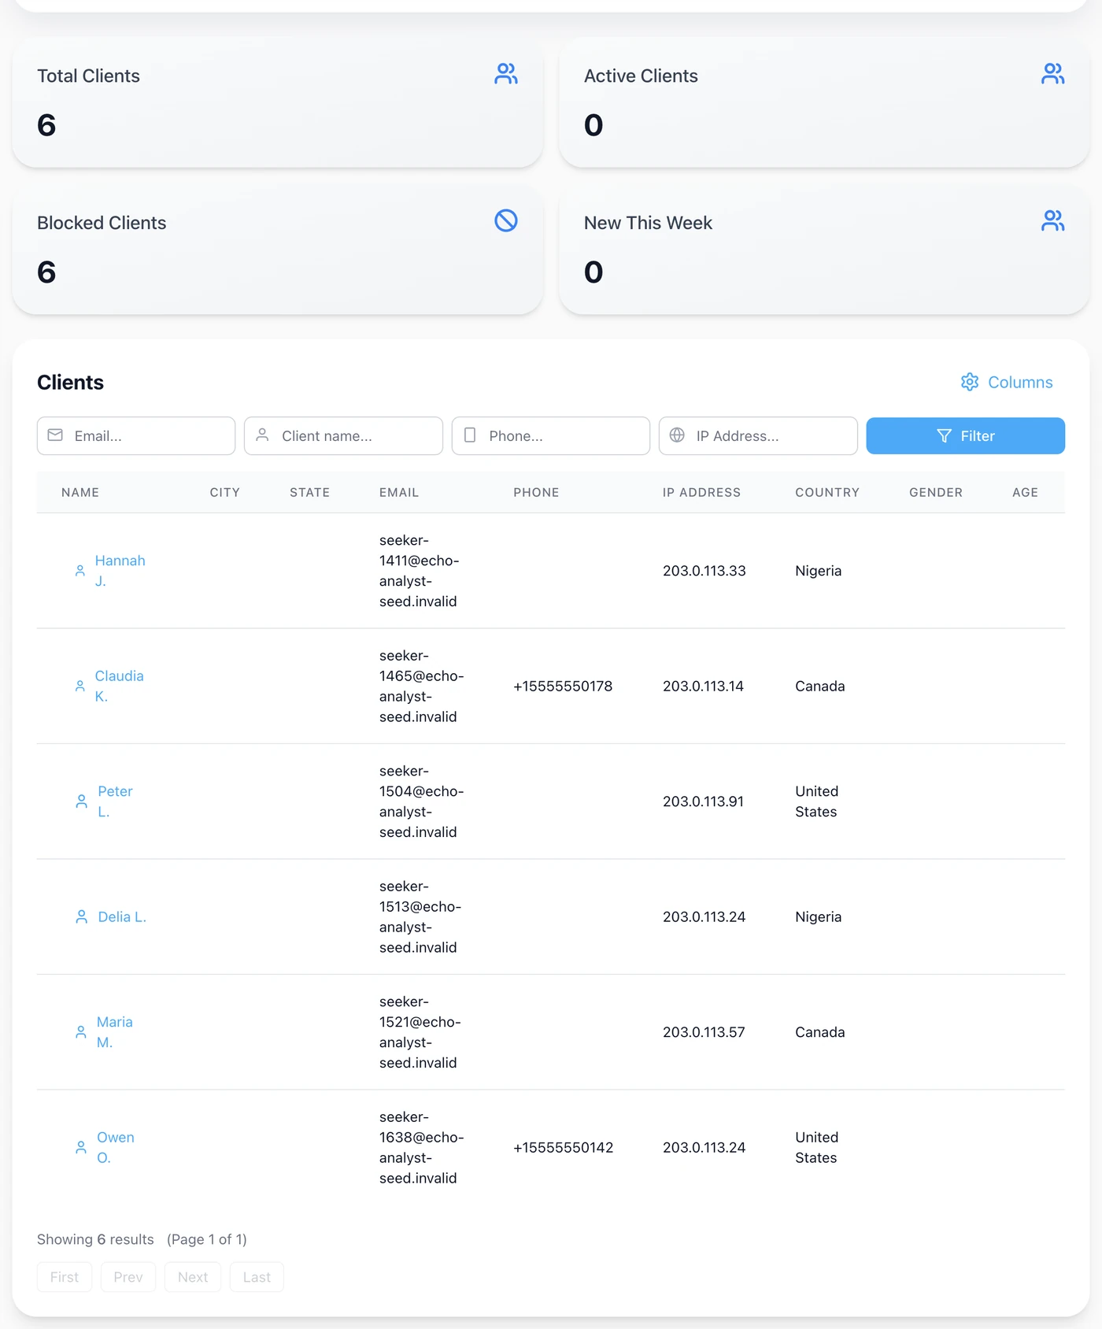This screenshot has height=1329, width=1102.
Task: Apply the Filter button
Action: coord(965,436)
